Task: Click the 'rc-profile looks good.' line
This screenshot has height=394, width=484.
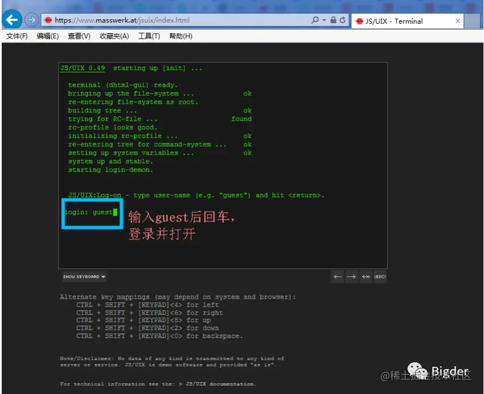Action: pos(112,127)
